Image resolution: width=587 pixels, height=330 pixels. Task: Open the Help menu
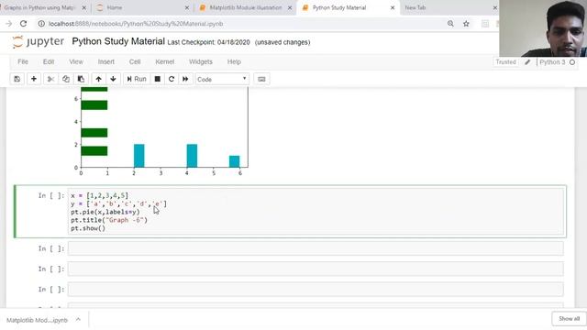click(234, 61)
